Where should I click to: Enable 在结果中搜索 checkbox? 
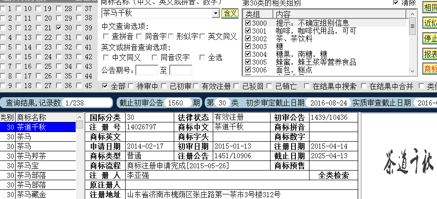307,86
